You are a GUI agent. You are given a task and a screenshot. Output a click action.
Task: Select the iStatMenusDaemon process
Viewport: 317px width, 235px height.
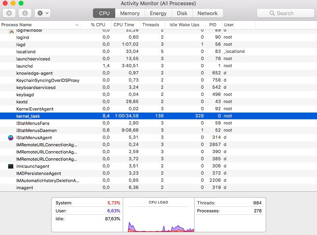[158, 130]
